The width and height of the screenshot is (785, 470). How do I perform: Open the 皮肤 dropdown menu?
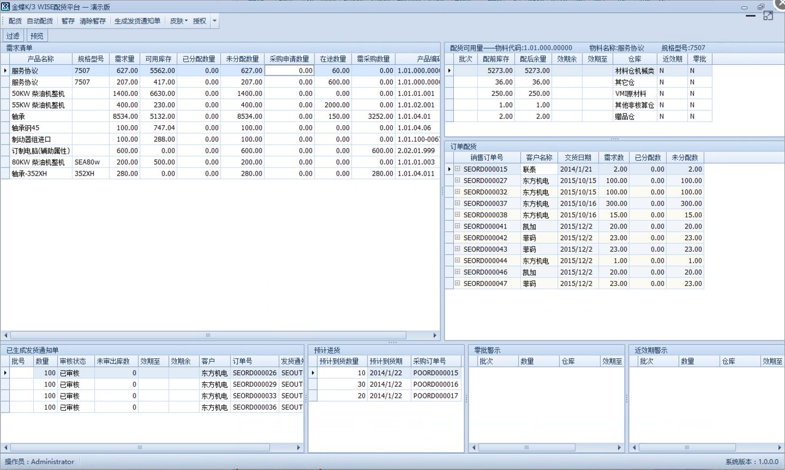(178, 21)
